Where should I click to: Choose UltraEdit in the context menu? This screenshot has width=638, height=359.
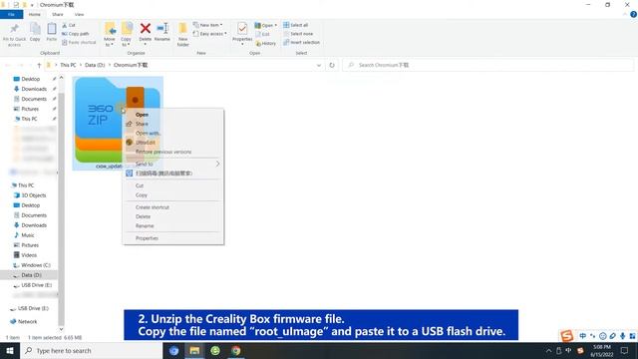pyautogui.click(x=172, y=143)
